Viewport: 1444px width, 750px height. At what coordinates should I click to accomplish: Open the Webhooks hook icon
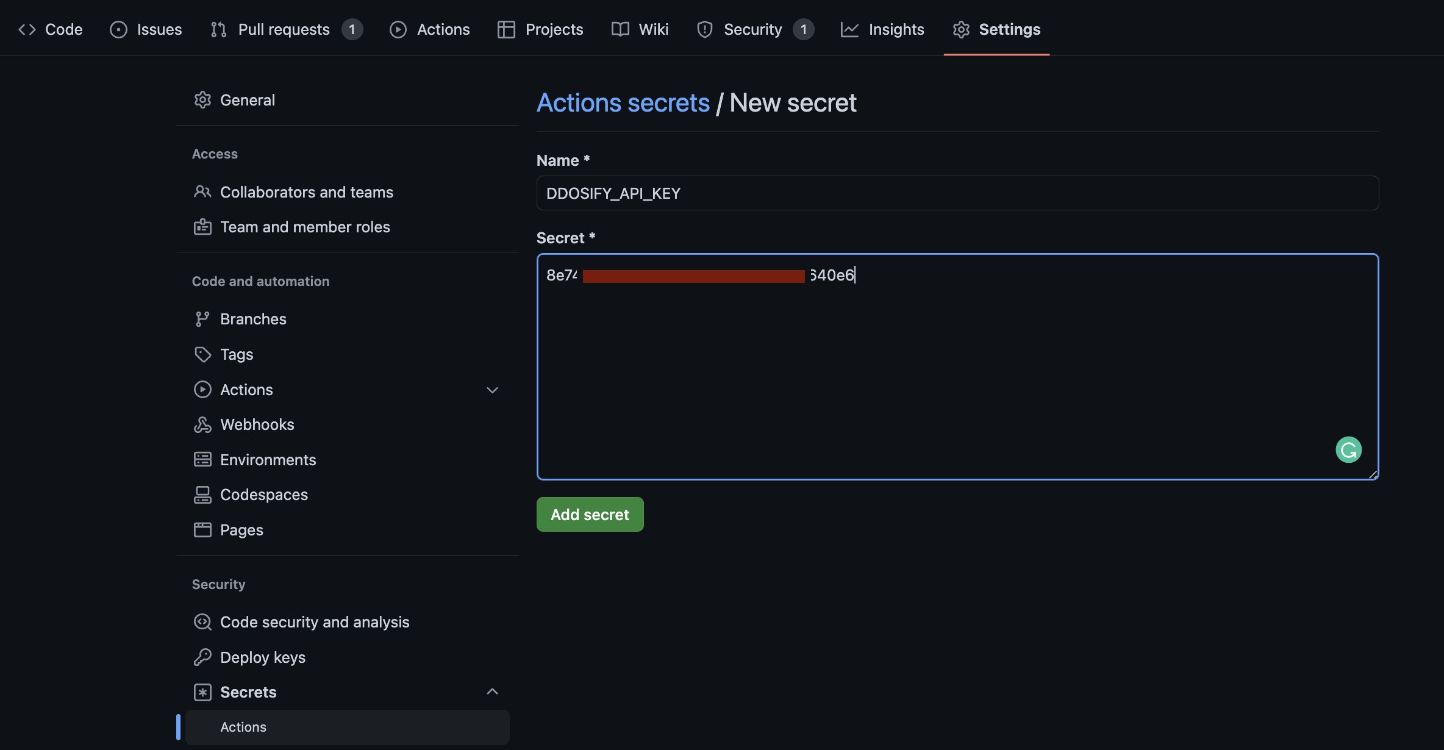click(x=203, y=424)
